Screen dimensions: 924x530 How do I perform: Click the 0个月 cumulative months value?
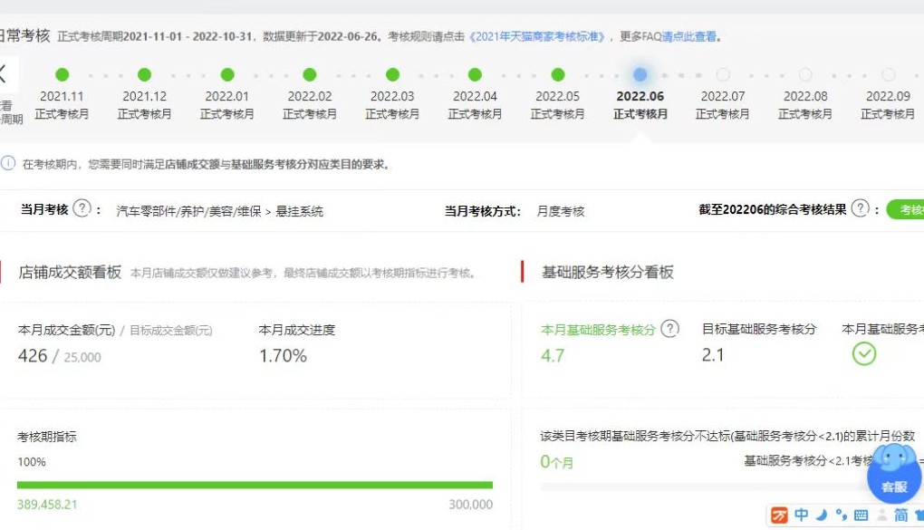557,462
